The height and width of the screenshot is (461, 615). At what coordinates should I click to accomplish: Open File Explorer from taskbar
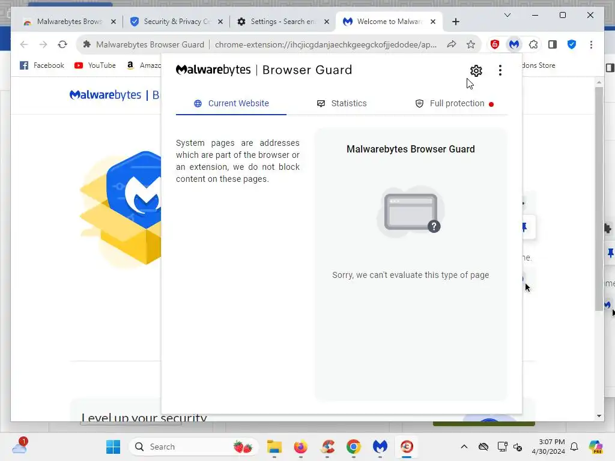(274, 447)
